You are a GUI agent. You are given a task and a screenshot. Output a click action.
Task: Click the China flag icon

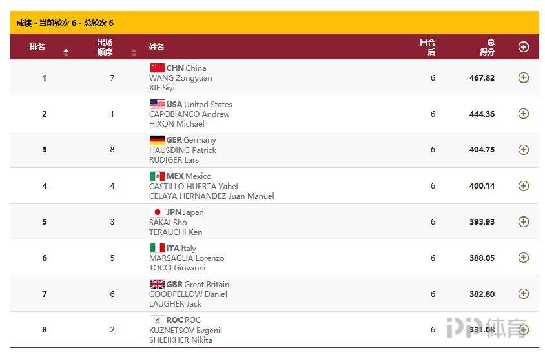click(x=157, y=68)
